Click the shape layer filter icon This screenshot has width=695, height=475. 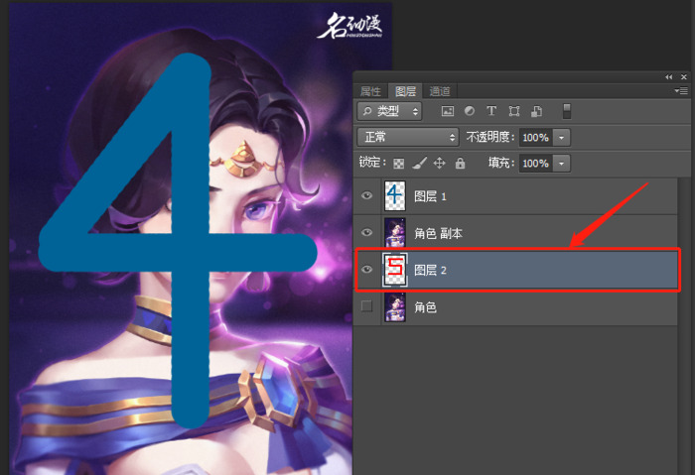(513, 111)
